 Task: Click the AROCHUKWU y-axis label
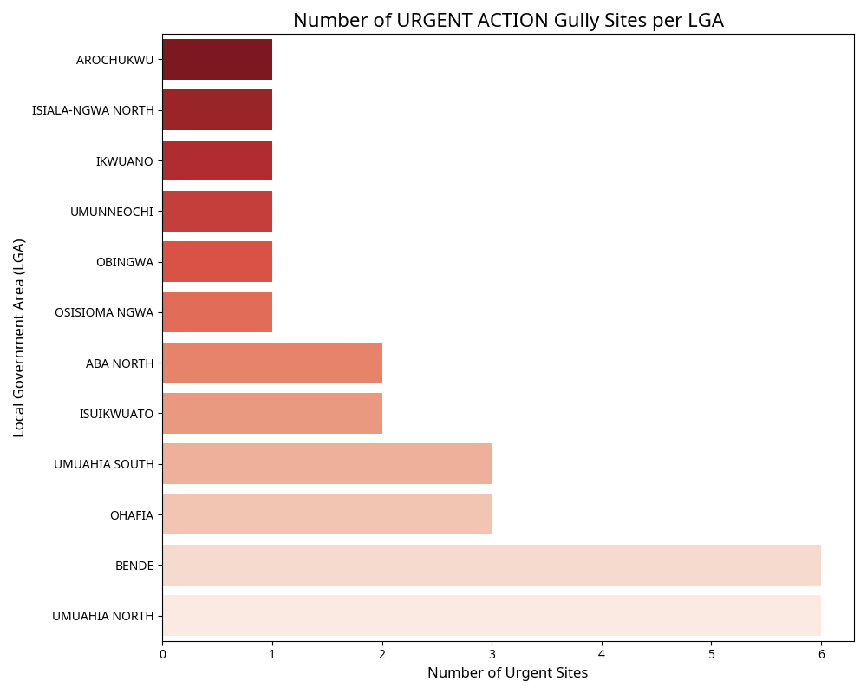(x=114, y=60)
